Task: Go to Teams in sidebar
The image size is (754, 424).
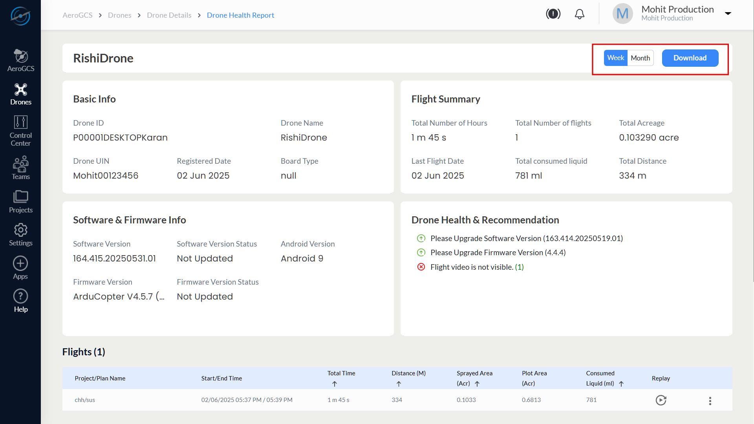Action: 20,168
